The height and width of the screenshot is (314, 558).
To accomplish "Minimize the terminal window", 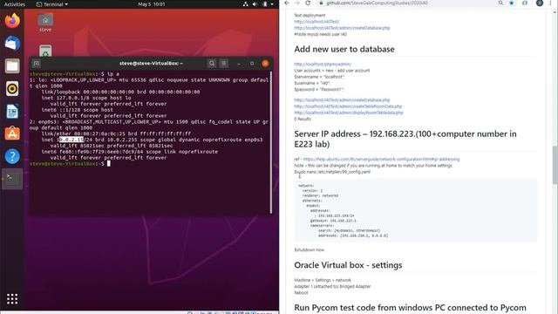I will tap(239, 64).
